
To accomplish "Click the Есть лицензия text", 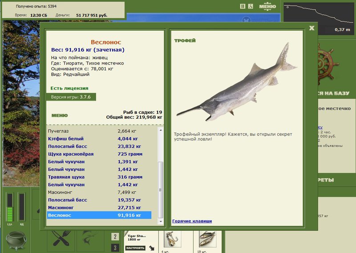I will tap(69, 88).
